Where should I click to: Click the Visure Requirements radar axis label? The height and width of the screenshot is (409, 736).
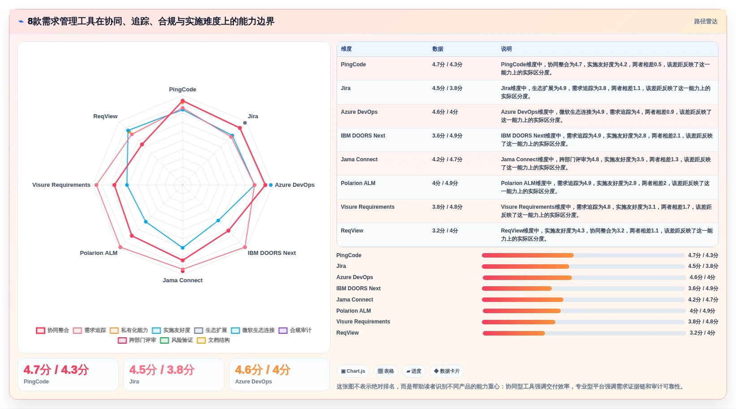(61, 185)
